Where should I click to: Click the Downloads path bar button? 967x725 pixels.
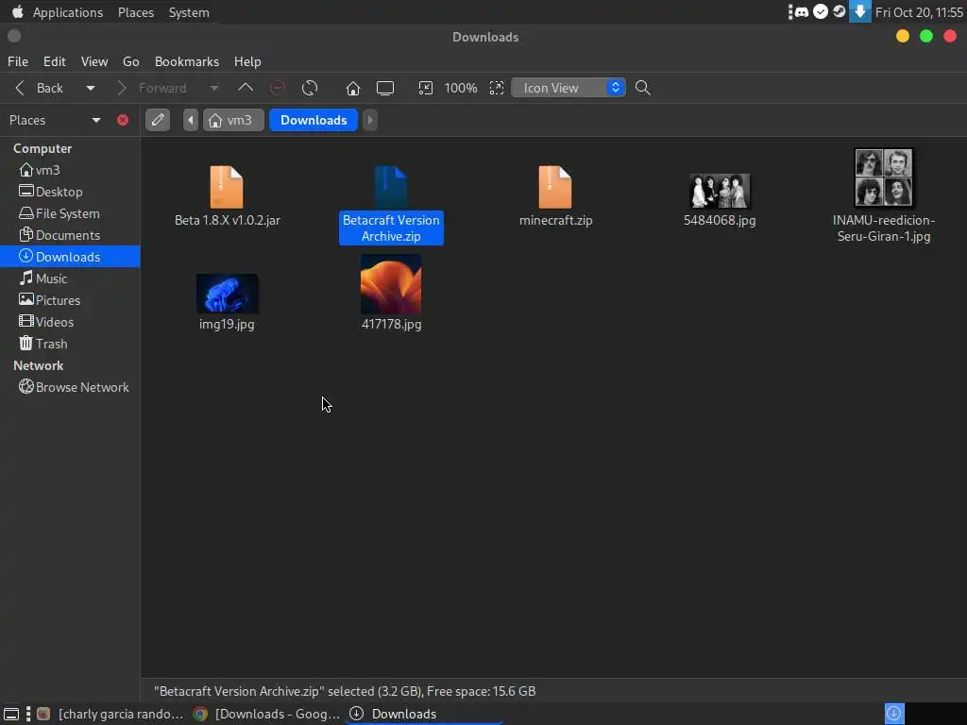point(314,120)
